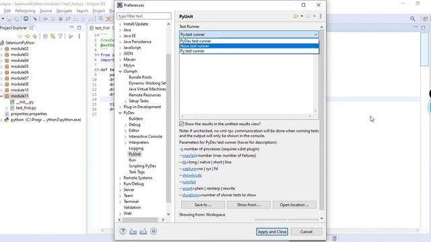431x242 pixels.
Task: Maximize the editor area at right
Action: coord(424,28)
